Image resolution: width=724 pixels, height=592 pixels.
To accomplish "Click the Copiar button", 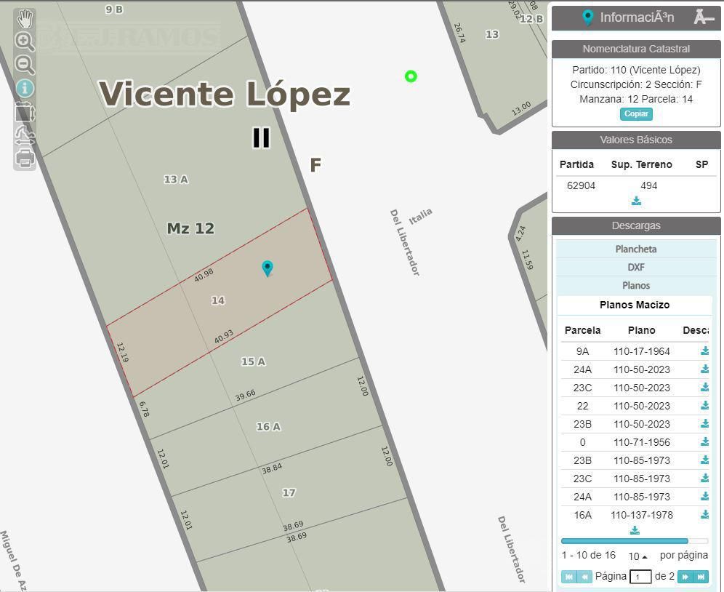I will click(x=636, y=113).
